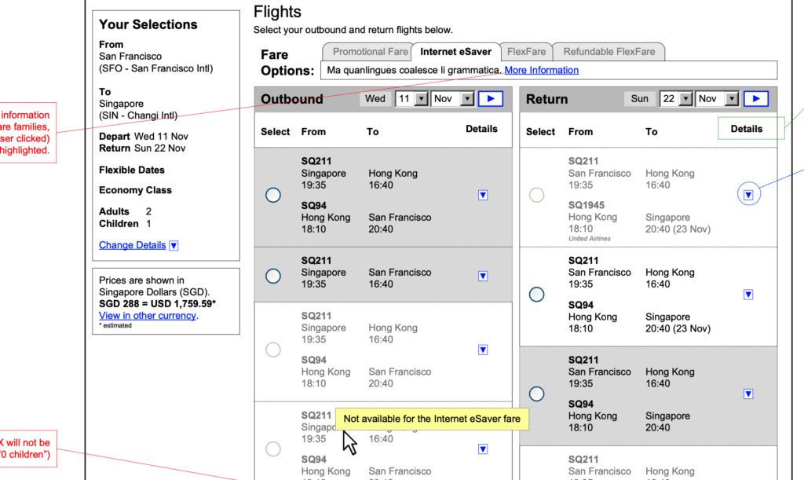Viewport: 804px width, 480px height.
Task: Select the outbound flight radio beside the mouse cursor
Action: [x=273, y=449]
